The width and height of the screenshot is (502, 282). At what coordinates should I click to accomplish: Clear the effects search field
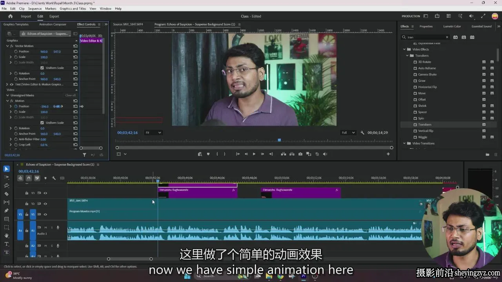click(447, 38)
